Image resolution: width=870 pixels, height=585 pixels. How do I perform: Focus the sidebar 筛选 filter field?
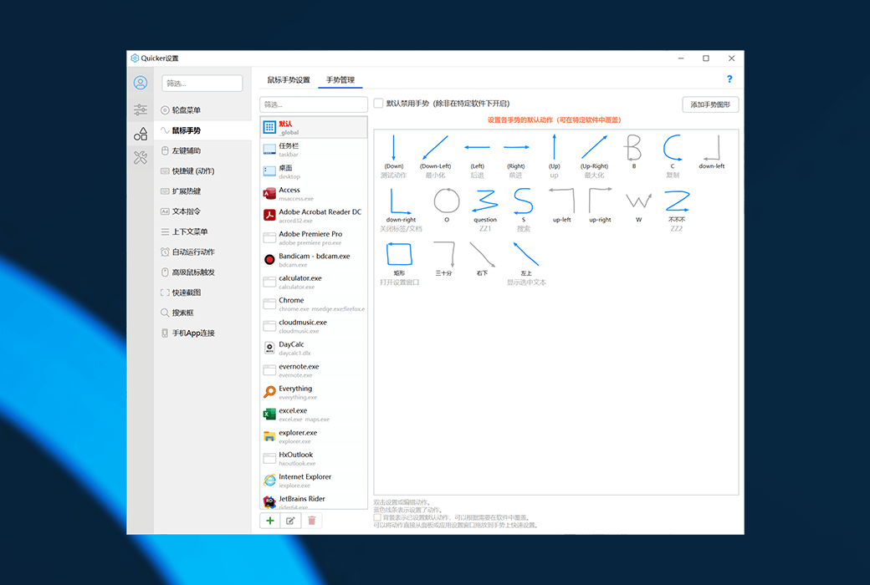click(x=202, y=84)
